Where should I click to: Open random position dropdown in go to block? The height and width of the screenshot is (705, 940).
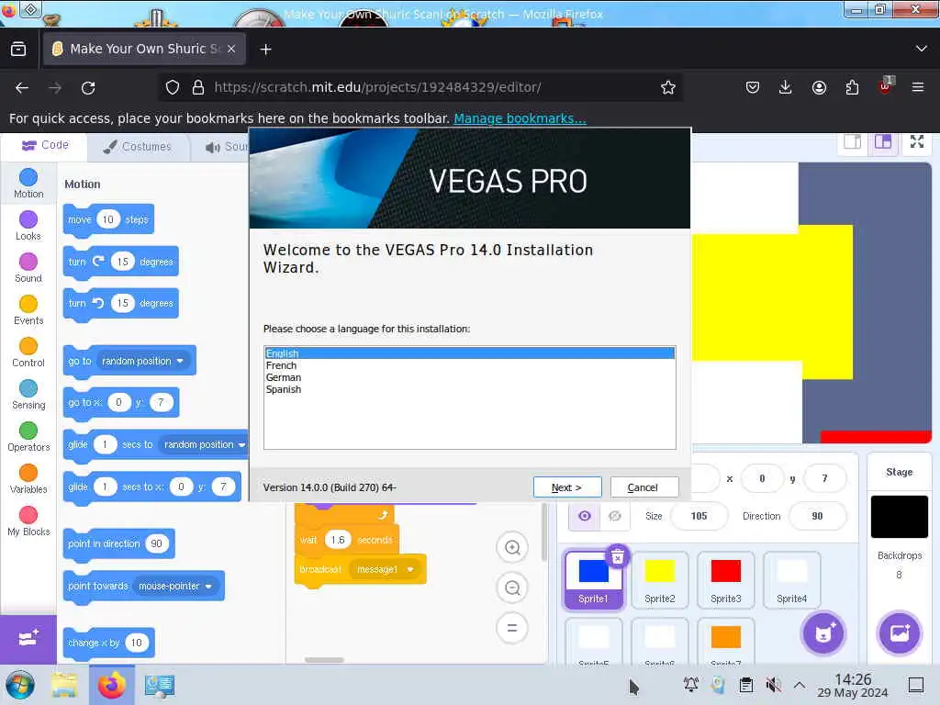coord(142,361)
